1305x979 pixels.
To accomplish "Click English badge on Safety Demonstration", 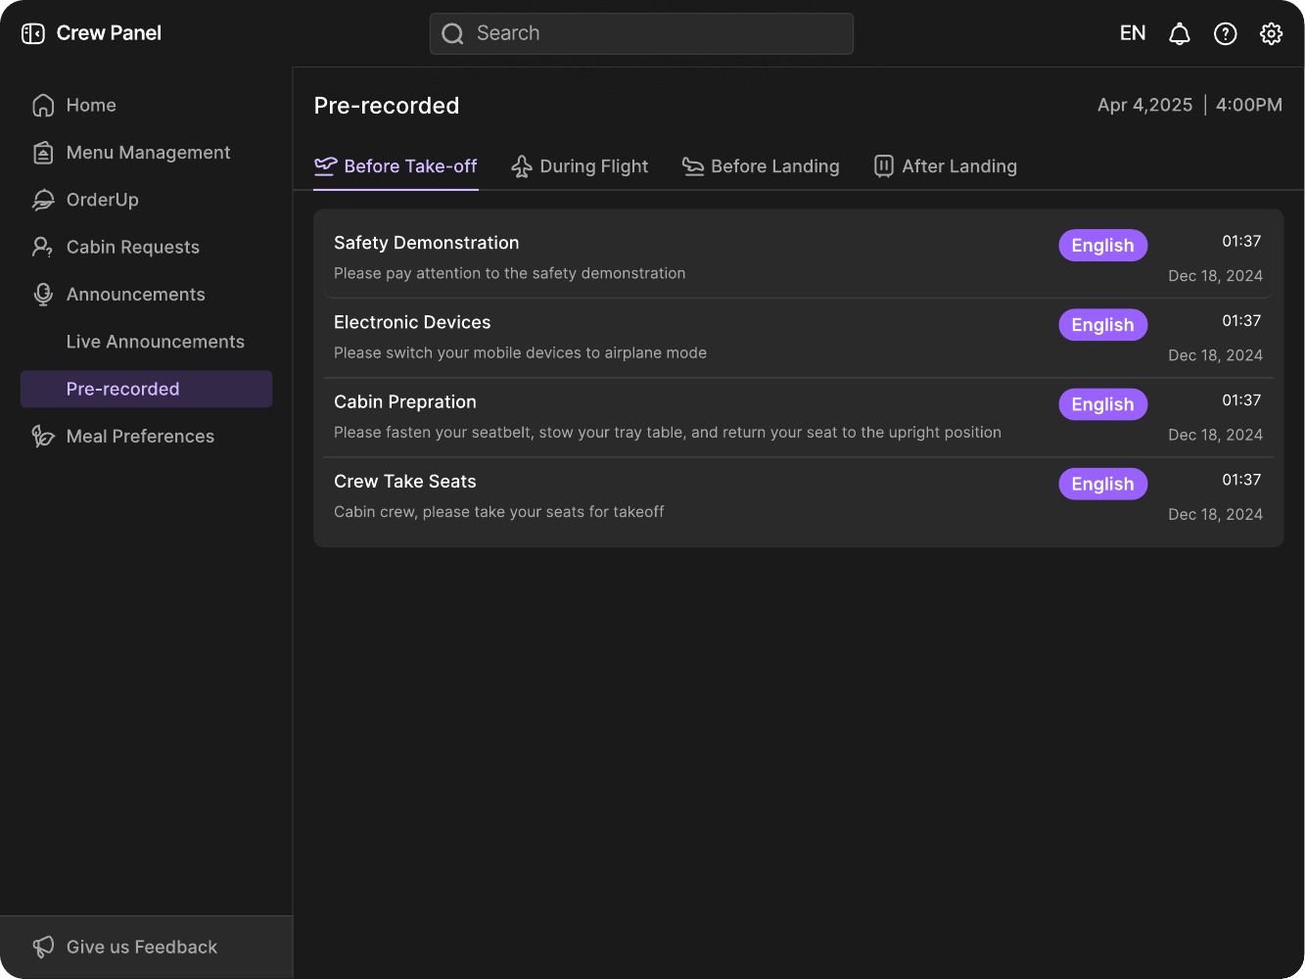I will [1102, 246].
